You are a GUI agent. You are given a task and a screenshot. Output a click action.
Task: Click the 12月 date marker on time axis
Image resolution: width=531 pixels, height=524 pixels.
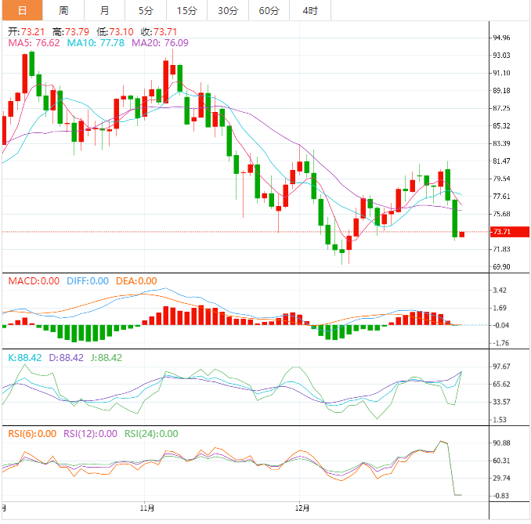(x=300, y=508)
